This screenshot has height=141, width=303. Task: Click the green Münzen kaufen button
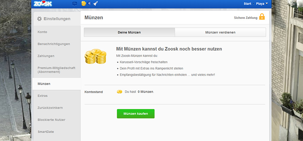[x=136, y=114]
